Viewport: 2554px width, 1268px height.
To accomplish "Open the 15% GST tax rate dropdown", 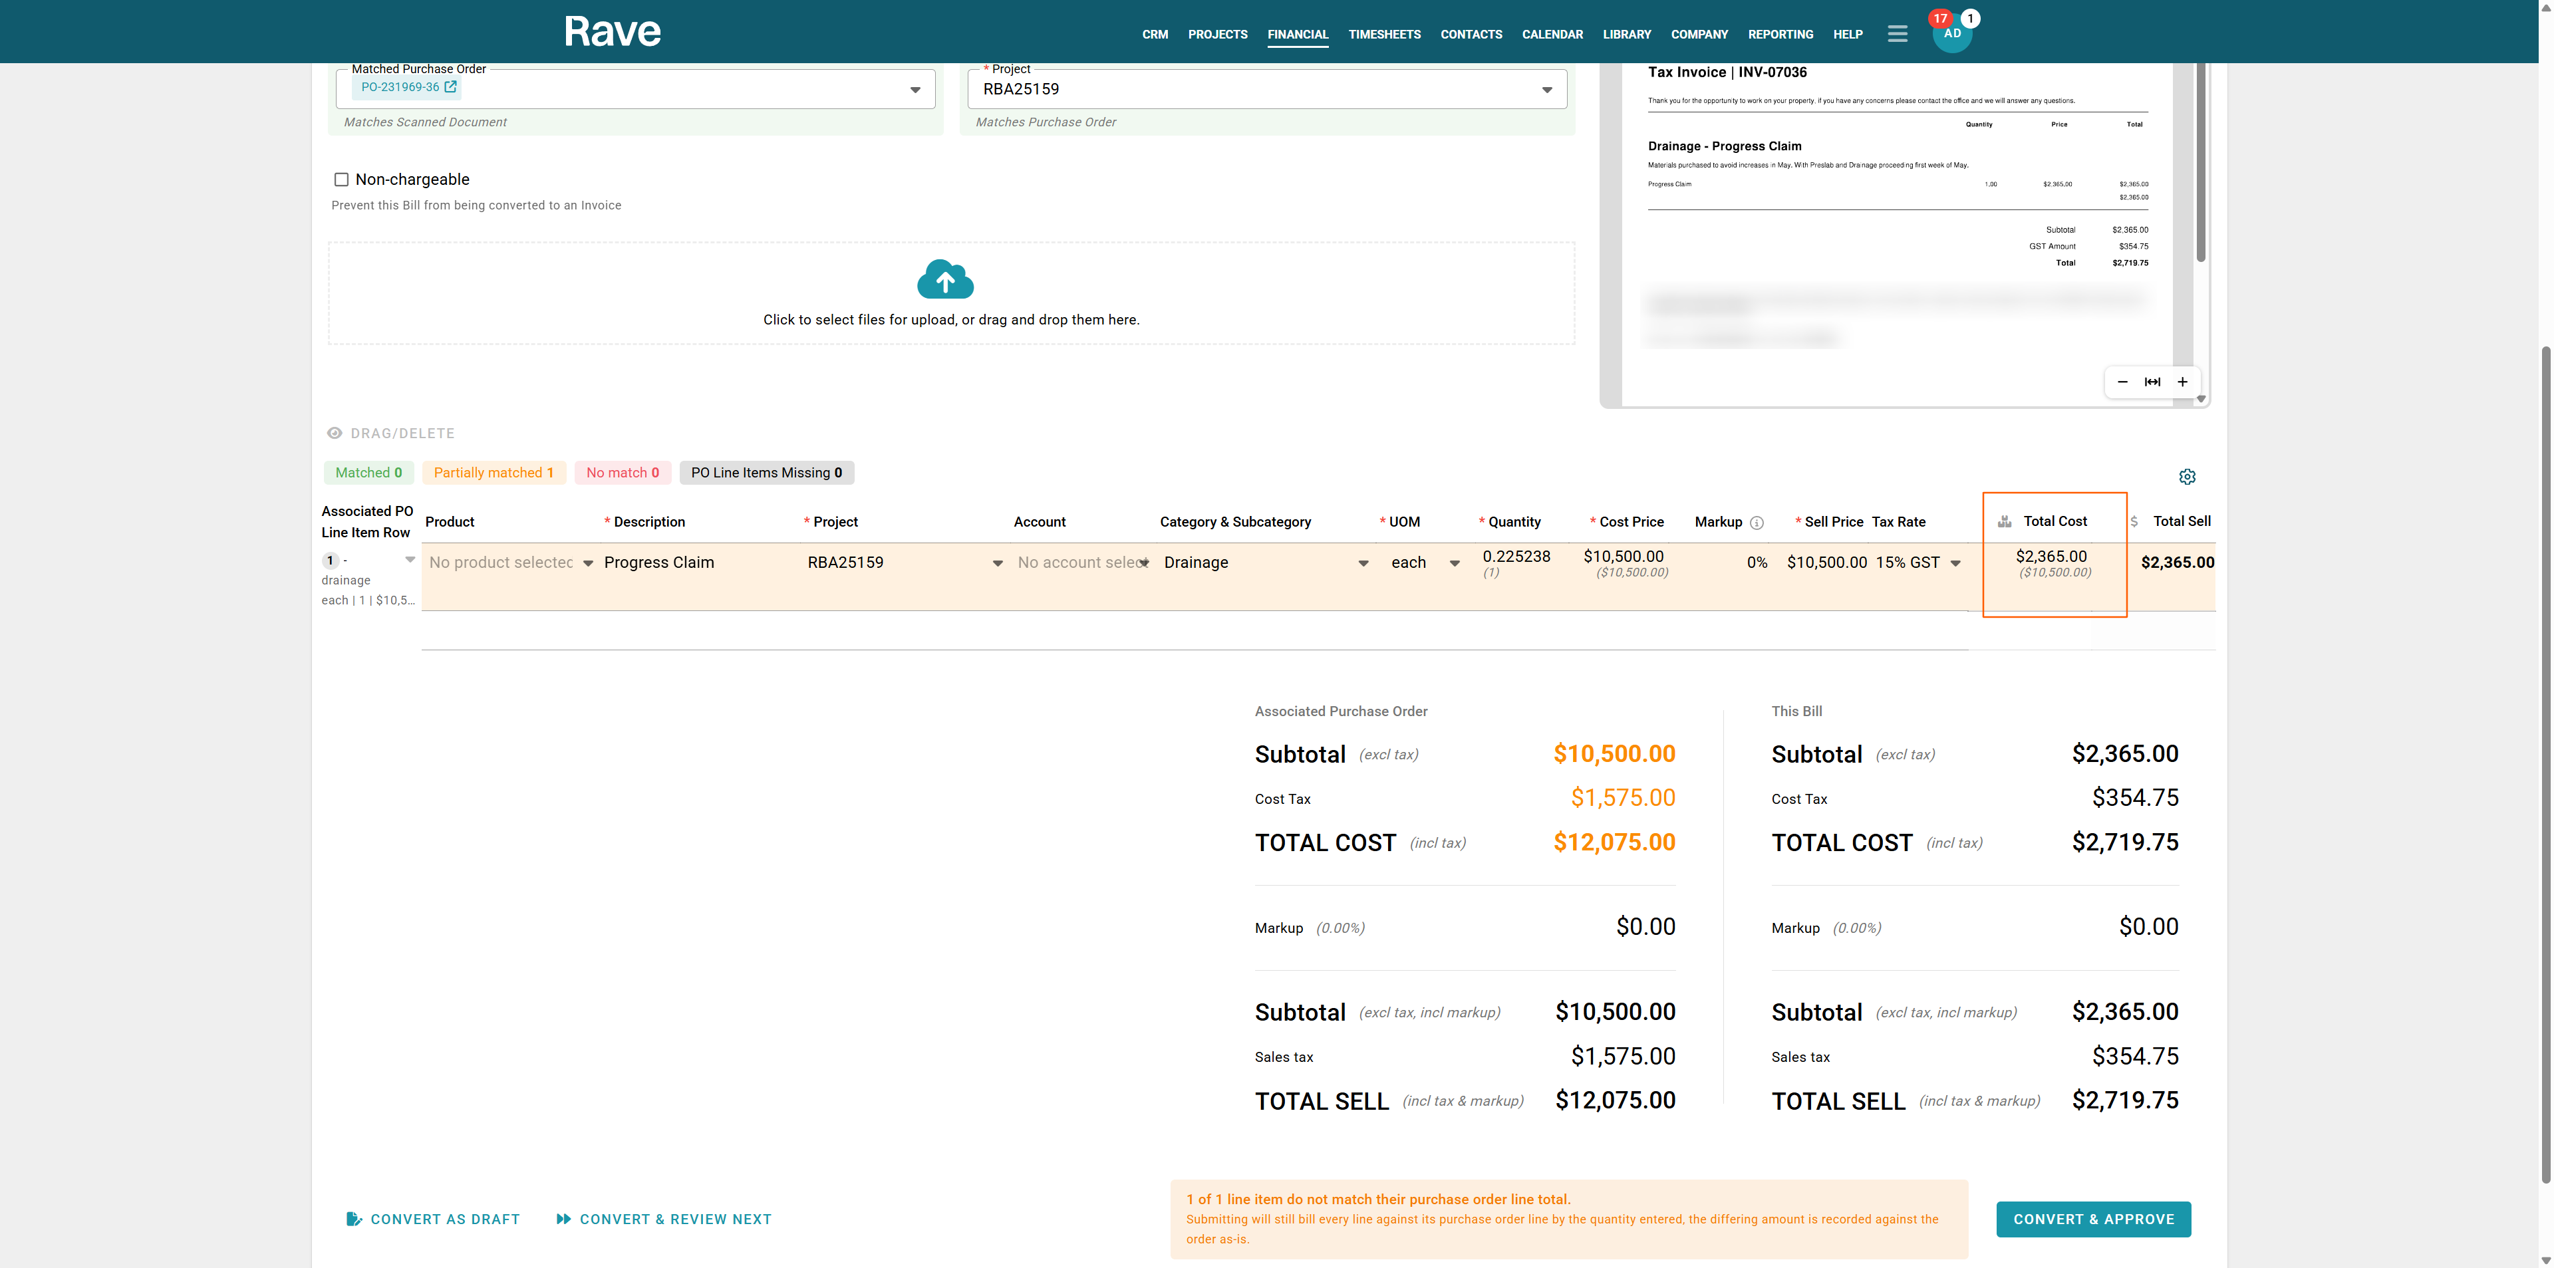I will click(x=1955, y=563).
